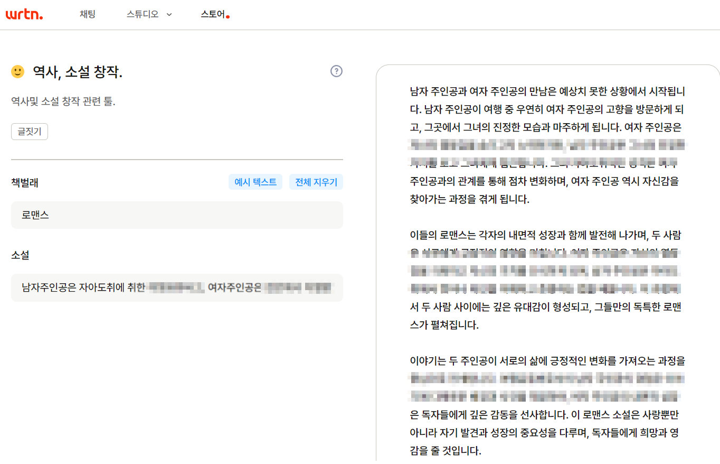Click the paragraph starting 이야기는 두 주인공이
720x464 pixels.
(x=547, y=406)
